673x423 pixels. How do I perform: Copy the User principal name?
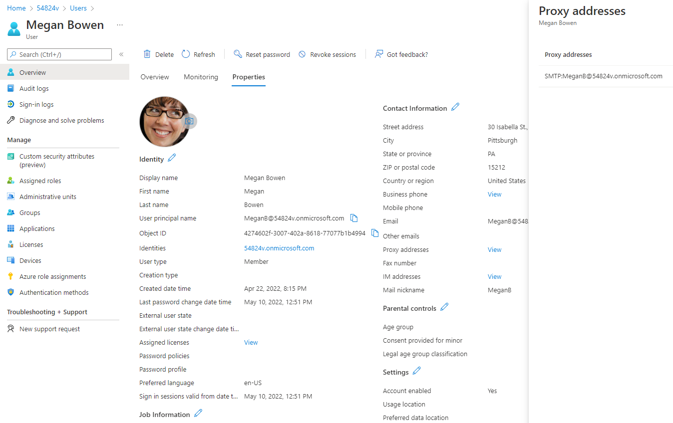[x=354, y=218]
